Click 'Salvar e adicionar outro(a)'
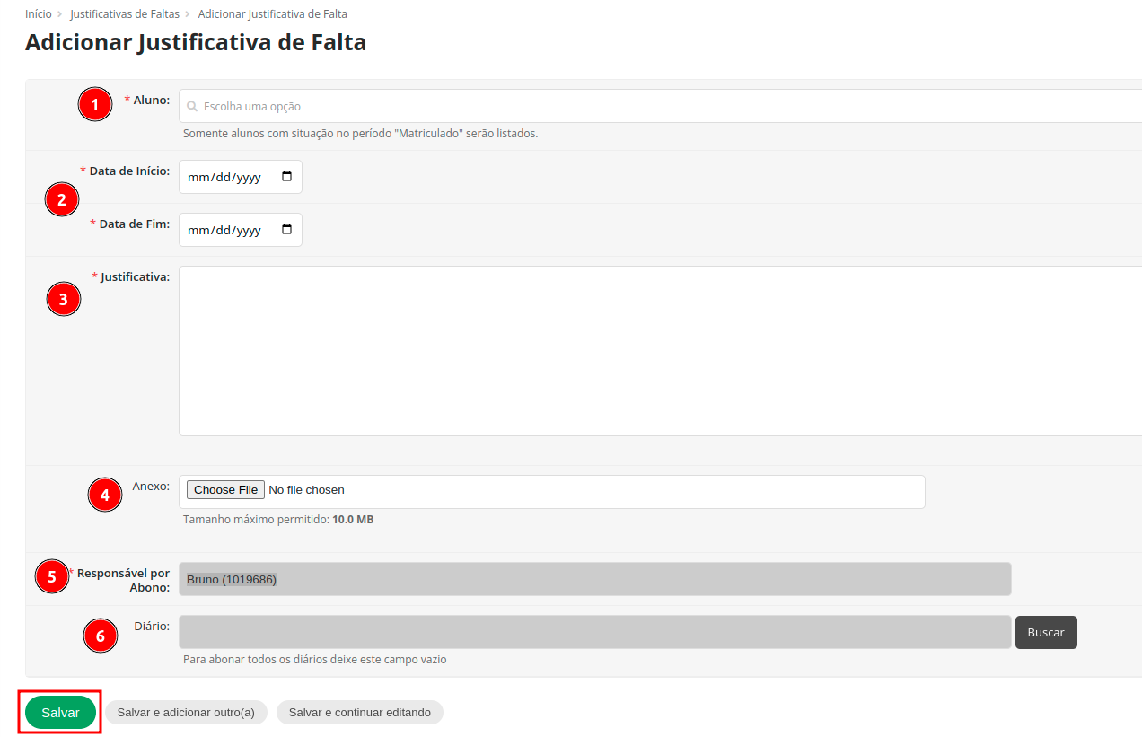1142x737 pixels. pyautogui.click(x=185, y=712)
